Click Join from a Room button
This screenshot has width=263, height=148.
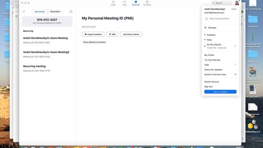[x=131, y=34]
